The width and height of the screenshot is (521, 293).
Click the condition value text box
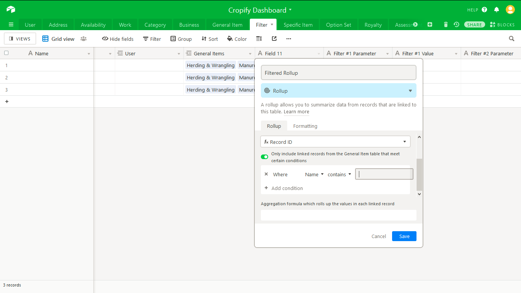click(x=384, y=174)
